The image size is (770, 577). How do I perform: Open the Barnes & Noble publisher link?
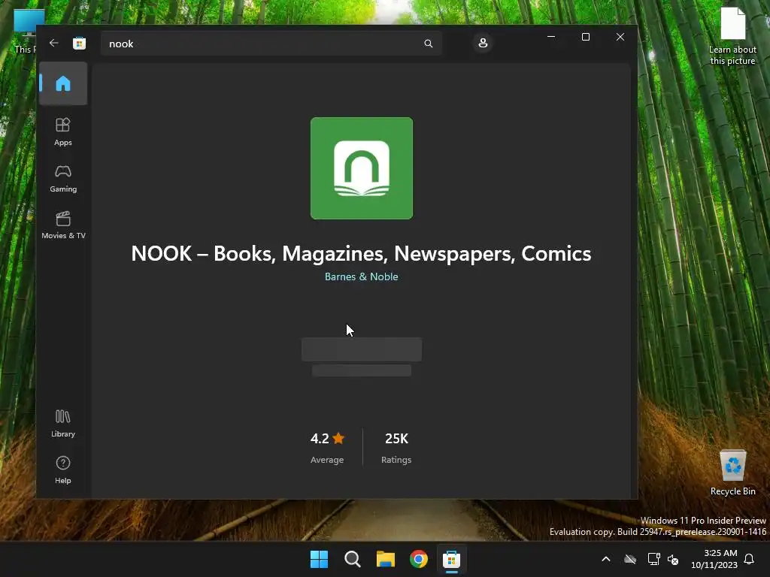362,276
